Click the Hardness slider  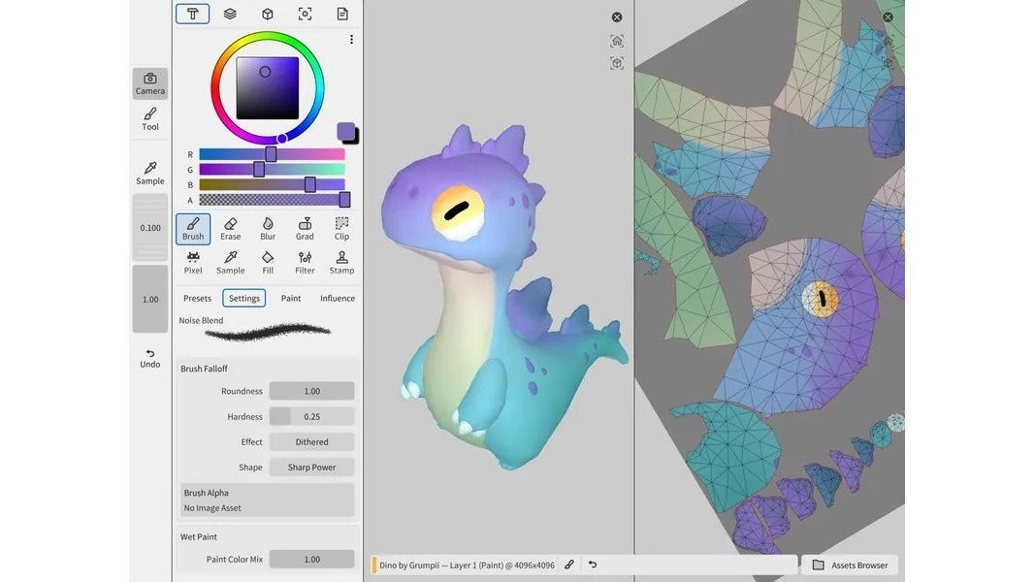click(x=311, y=417)
